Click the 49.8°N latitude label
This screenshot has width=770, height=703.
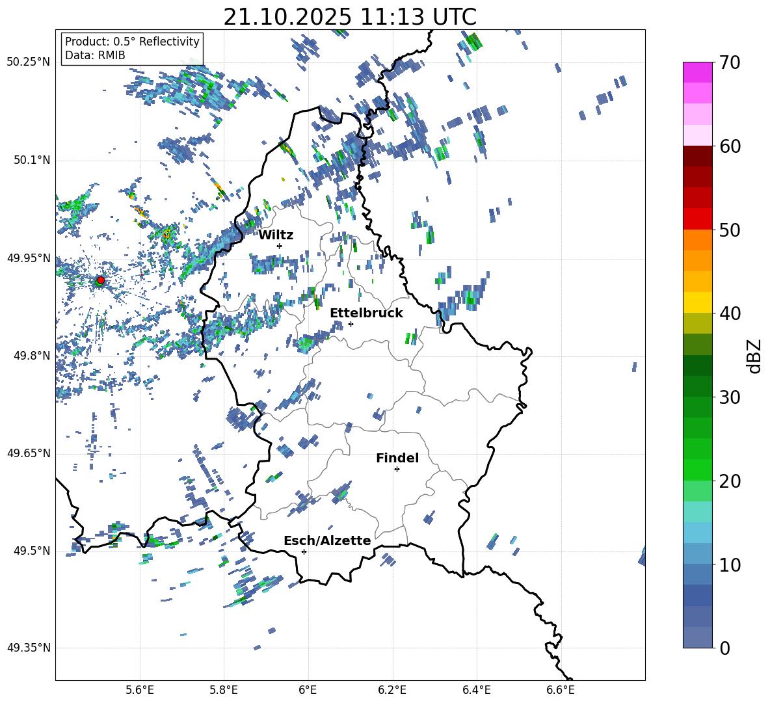(x=32, y=356)
